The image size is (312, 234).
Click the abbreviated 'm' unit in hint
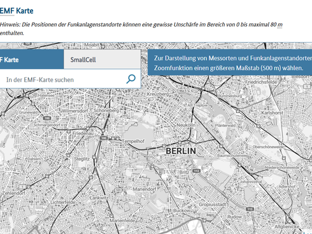280,25
